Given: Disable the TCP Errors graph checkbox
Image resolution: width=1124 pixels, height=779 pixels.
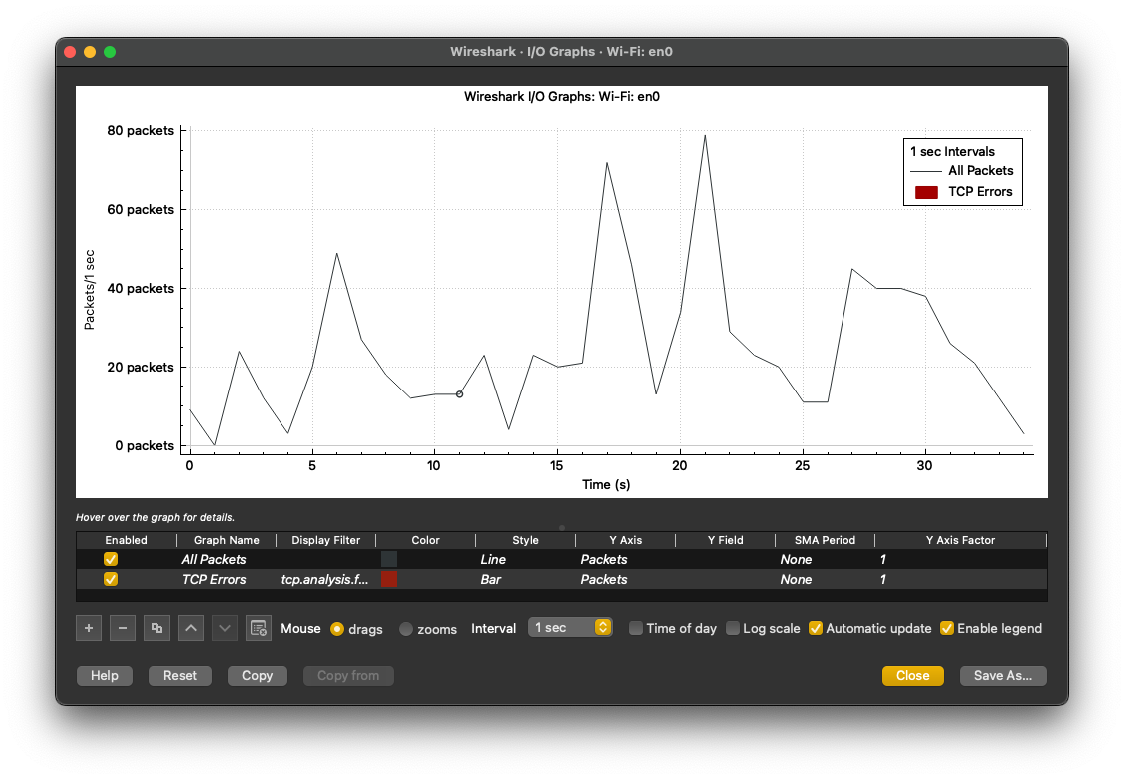Looking at the screenshot, I should (111, 579).
